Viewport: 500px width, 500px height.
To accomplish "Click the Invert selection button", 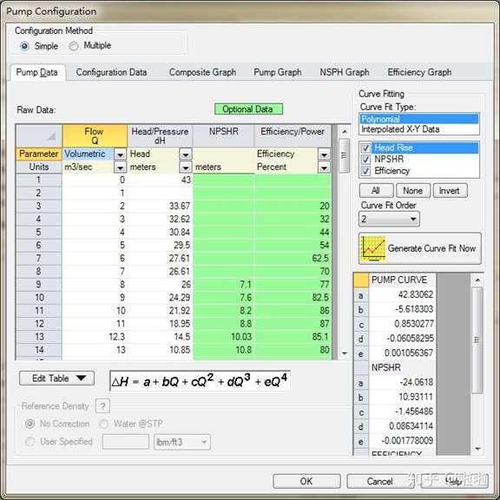I will pyautogui.click(x=450, y=191).
